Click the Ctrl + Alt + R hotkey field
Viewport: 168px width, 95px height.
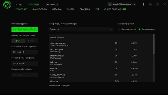coord(25,63)
